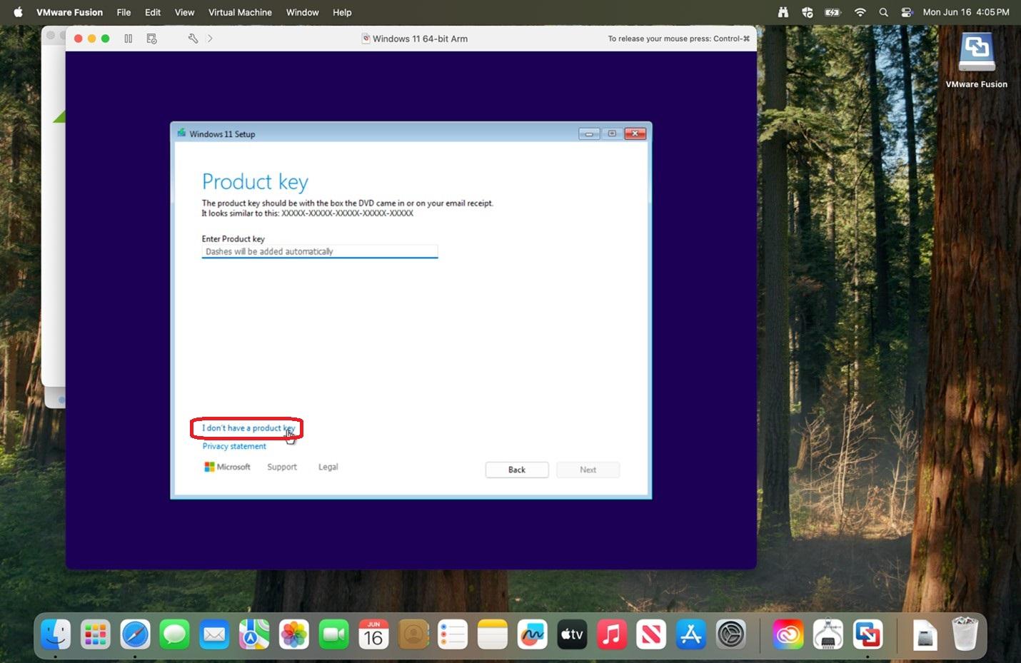Open App Store from the Dock
Viewport: 1021px width, 663px height.
pyautogui.click(x=690, y=634)
